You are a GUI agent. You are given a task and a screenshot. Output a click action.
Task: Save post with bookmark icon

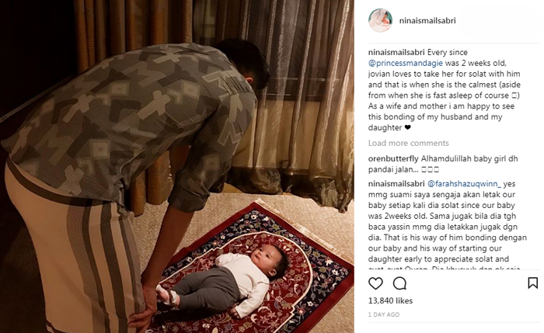point(532,283)
